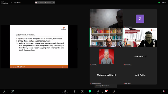Select rismawati d participant tile
The height and width of the screenshot is (94, 168).
[140, 56]
